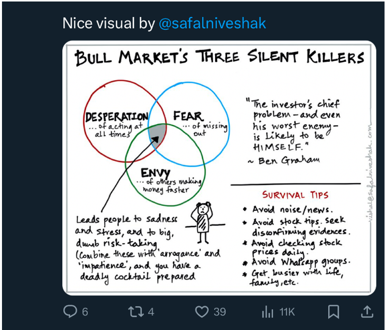The image size is (385, 330).
Task: Open image at "Bull Market's Three Silent Killers" title
Action: pyautogui.click(x=219, y=57)
